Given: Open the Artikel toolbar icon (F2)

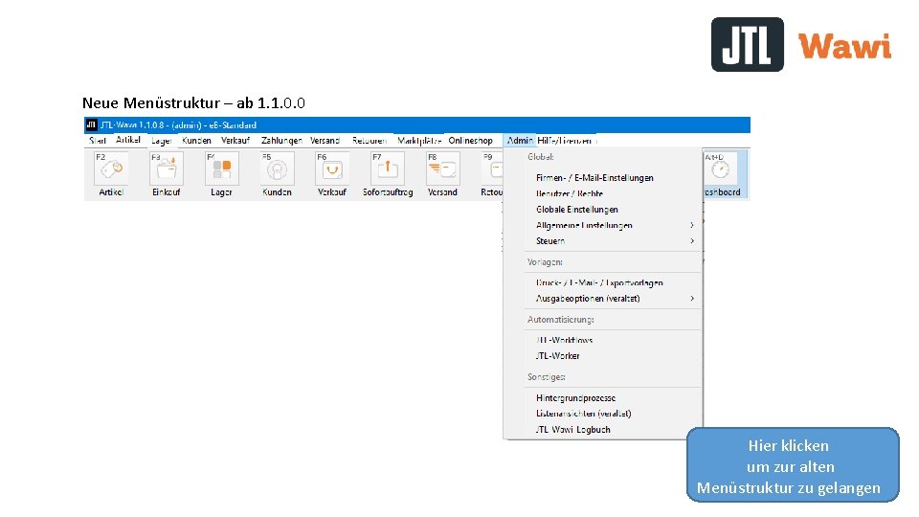Looking at the screenshot, I should coord(111,174).
